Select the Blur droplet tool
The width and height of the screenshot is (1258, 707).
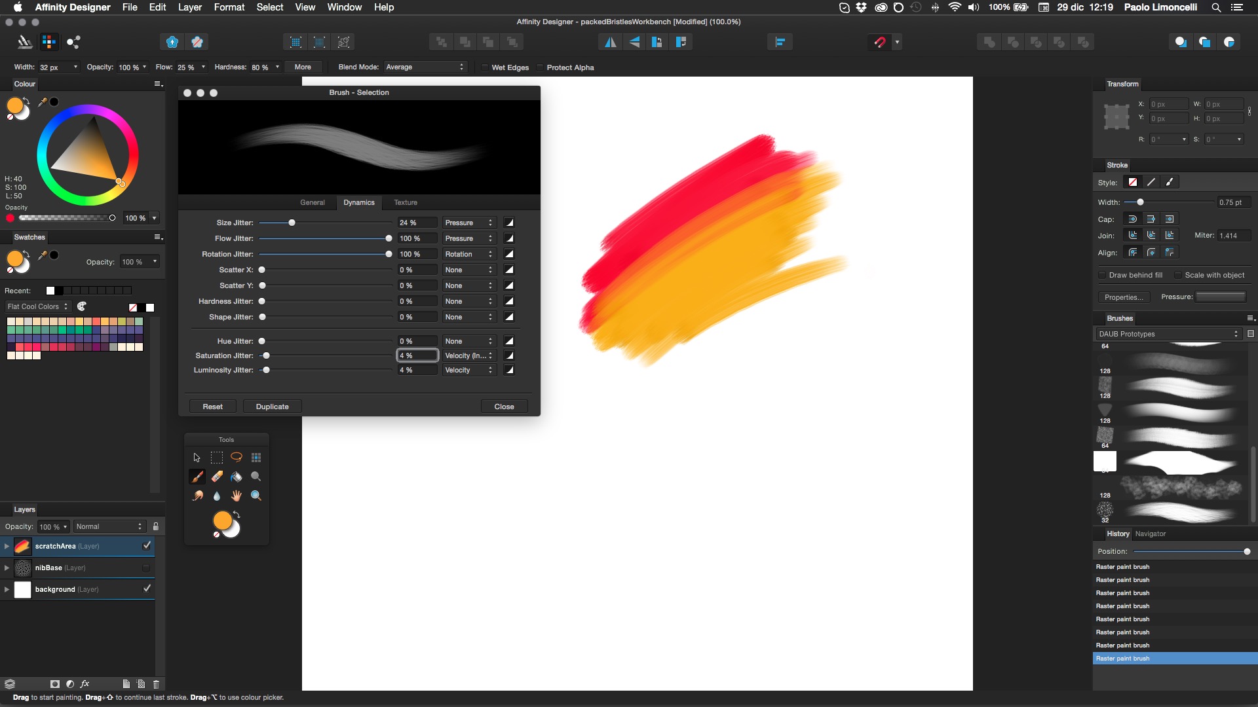(217, 496)
